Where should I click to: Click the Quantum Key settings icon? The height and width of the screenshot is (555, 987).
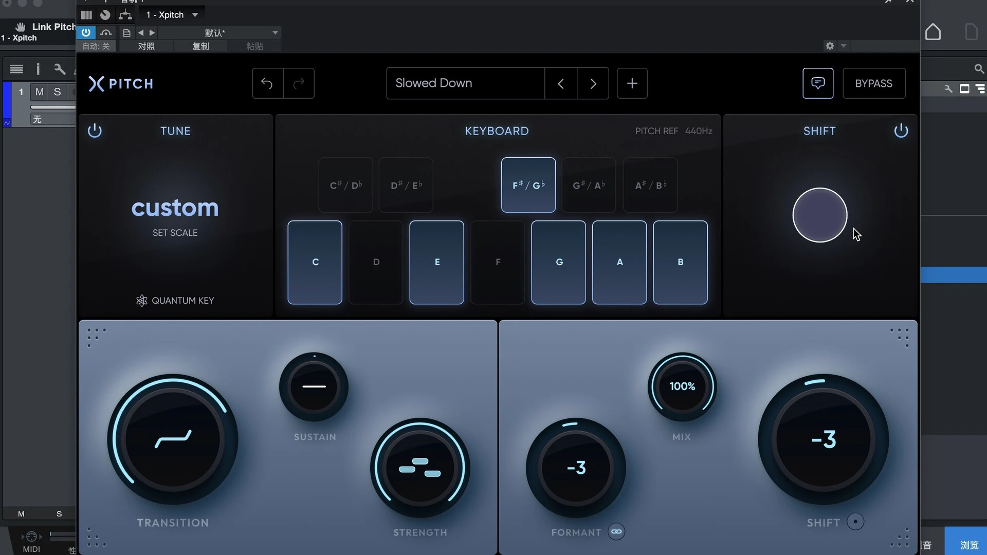pyautogui.click(x=141, y=300)
